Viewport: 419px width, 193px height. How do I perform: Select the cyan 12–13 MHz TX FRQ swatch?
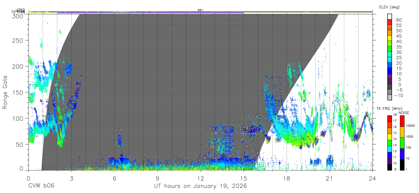[390, 148]
